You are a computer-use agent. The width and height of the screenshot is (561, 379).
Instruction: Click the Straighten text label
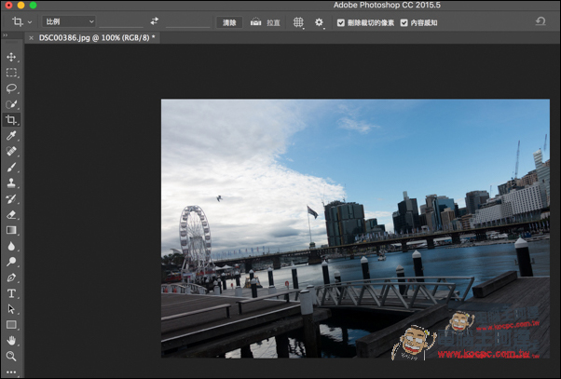pos(273,23)
